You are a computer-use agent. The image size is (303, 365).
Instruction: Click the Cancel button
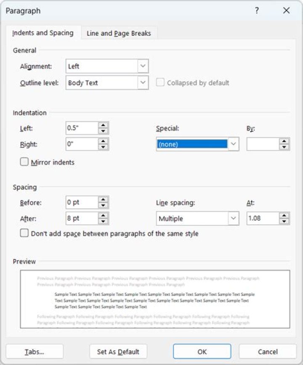point(268,352)
